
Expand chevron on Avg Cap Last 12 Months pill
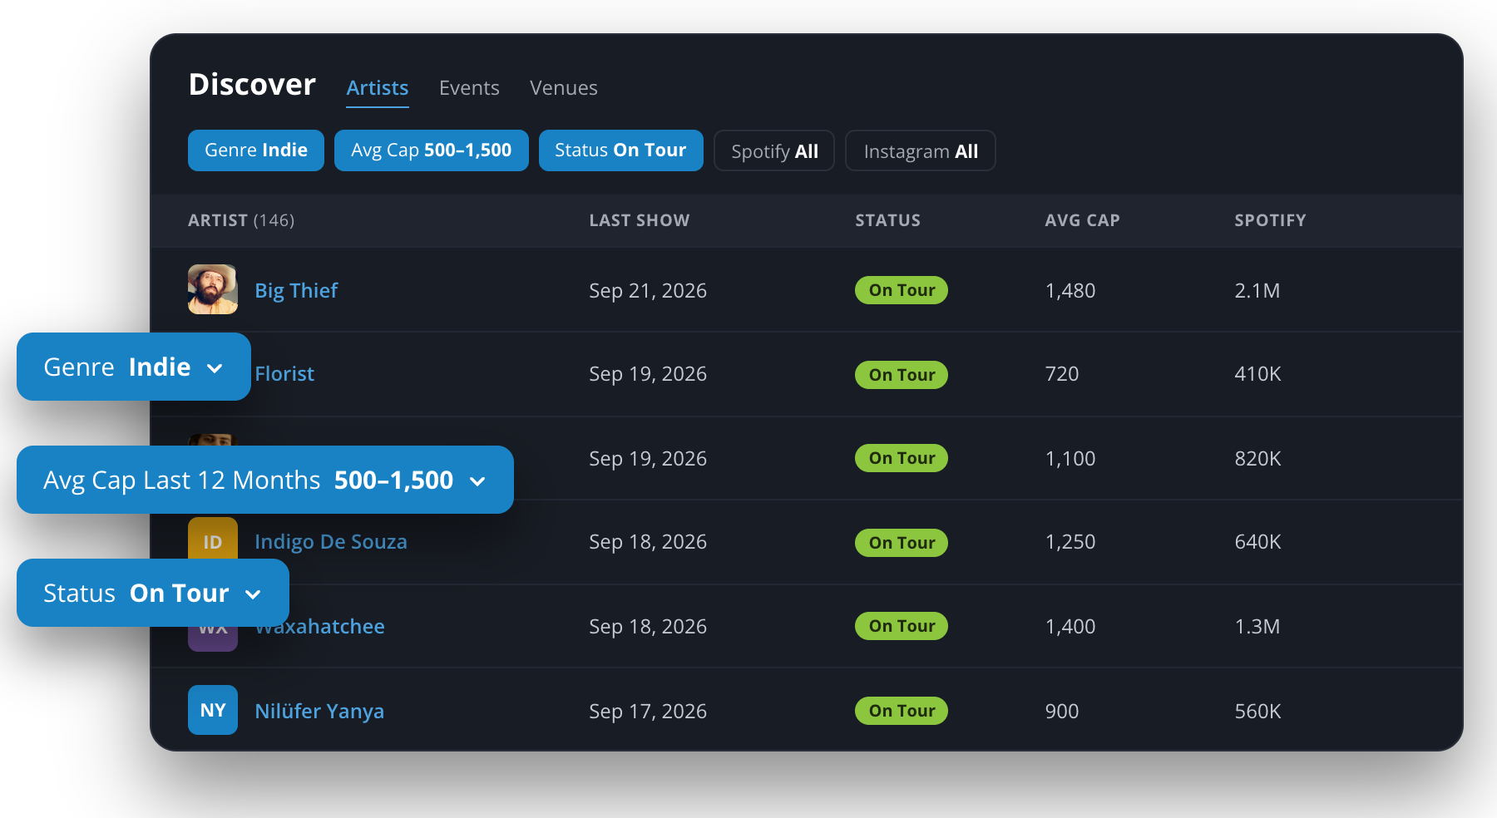click(477, 481)
